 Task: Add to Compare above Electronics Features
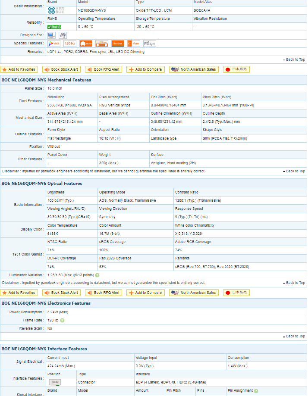pos(145,293)
